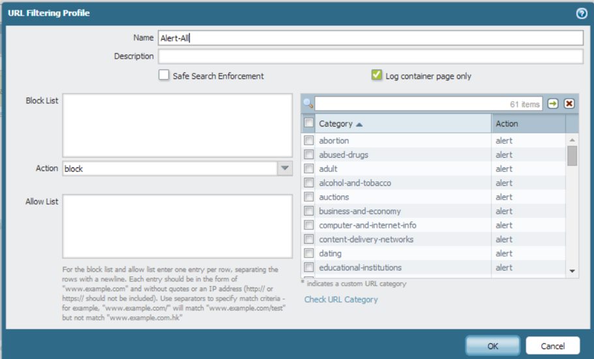The width and height of the screenshot is (594, 359).
Task: Click the scroll up arrow in the category list
Action: click(x=572, y=140)
